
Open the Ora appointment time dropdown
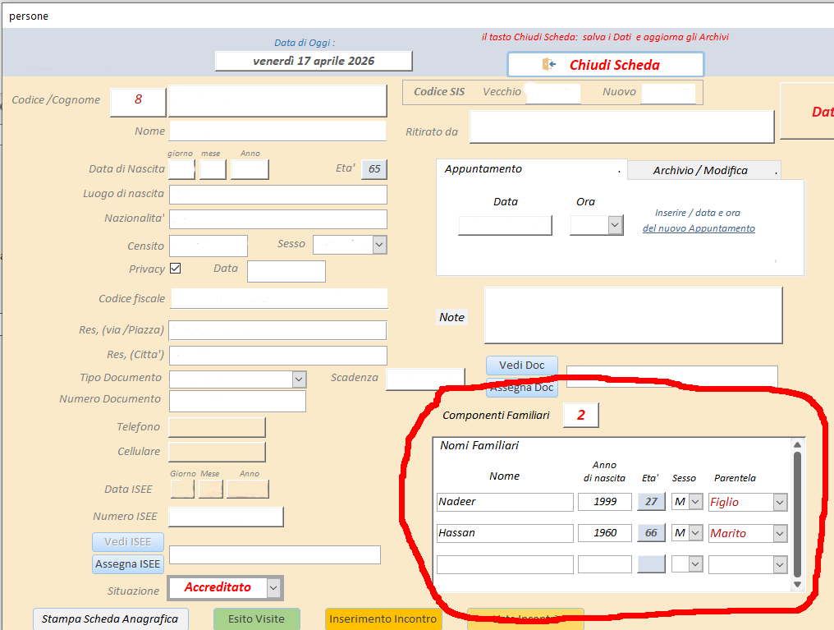pyautogui.click(x=615, y=225)
